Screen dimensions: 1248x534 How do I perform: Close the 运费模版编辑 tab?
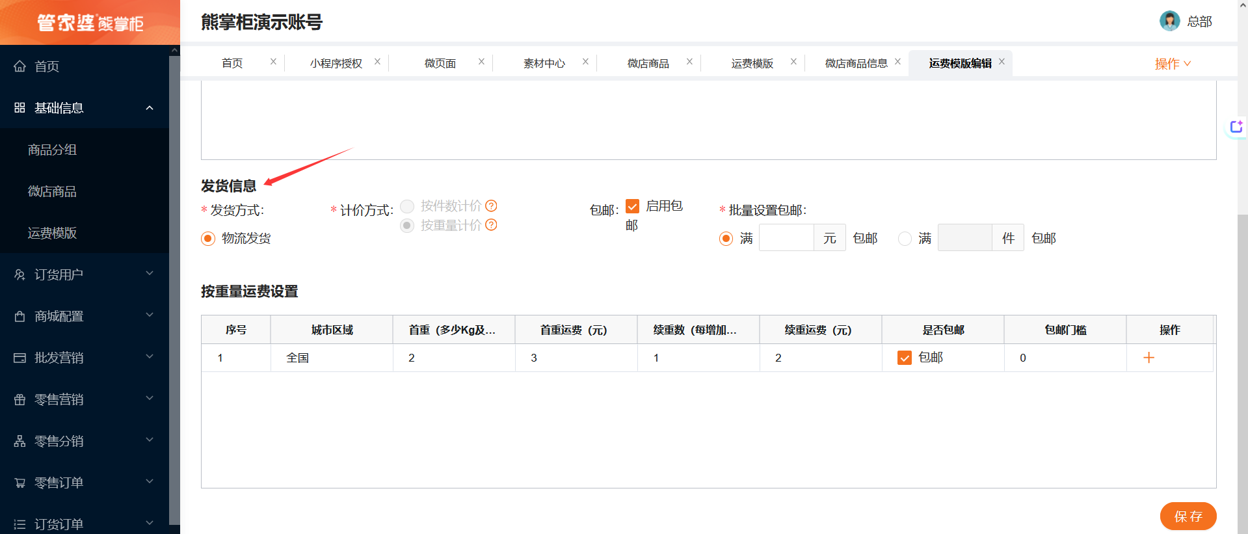click(1002, 61)
